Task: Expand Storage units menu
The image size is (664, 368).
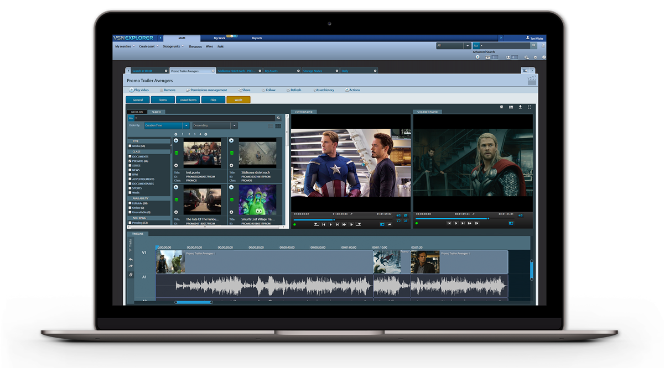Action: point(173,46)
